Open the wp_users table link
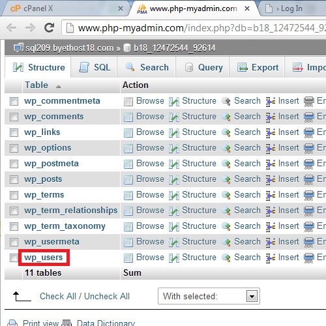The image size is (326, 326). click(44, 258)
